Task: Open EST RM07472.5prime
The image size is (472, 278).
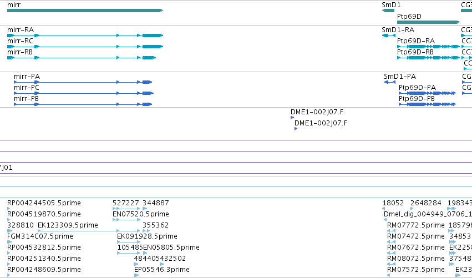Action: pos(392,242)
